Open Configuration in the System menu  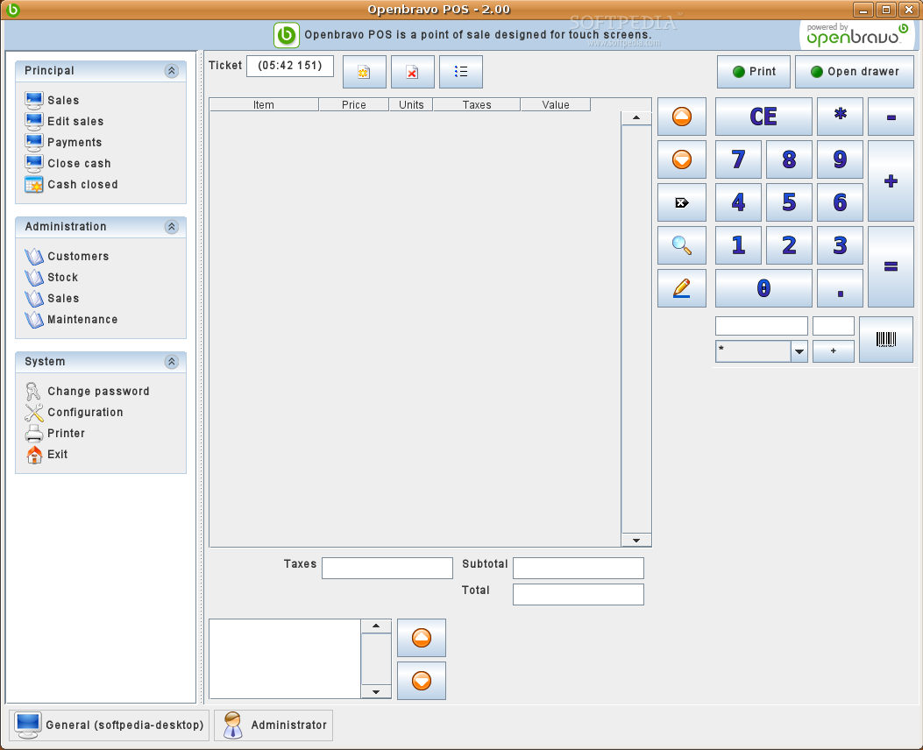[85, 413]
